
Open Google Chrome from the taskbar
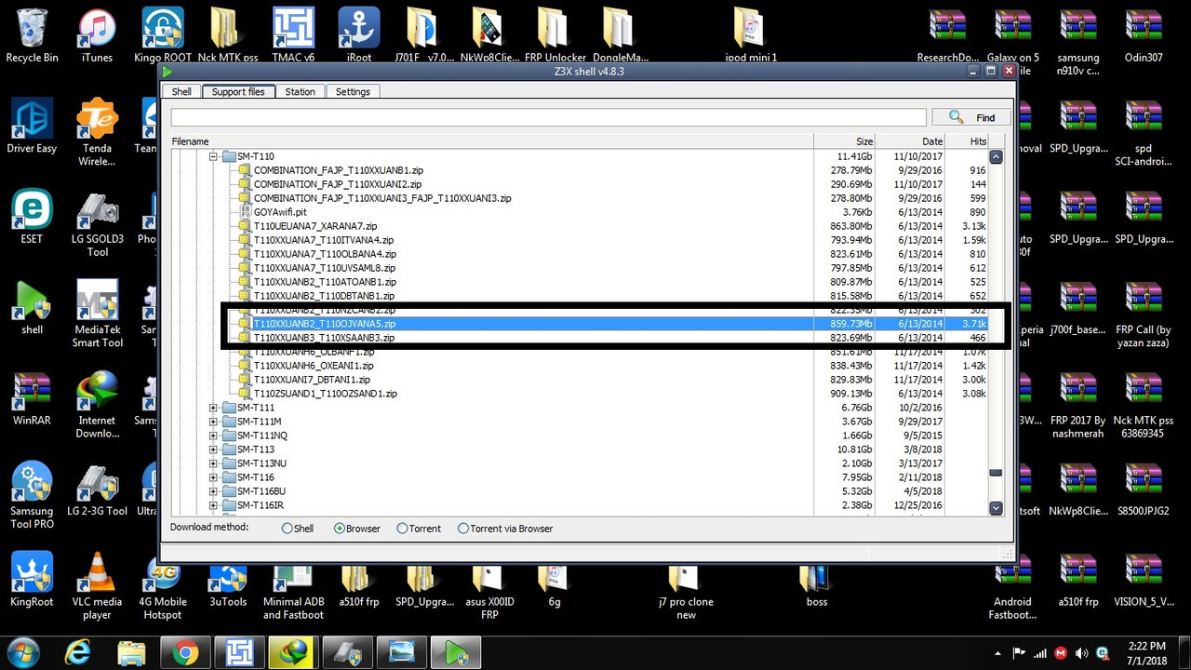coord(186,653)
